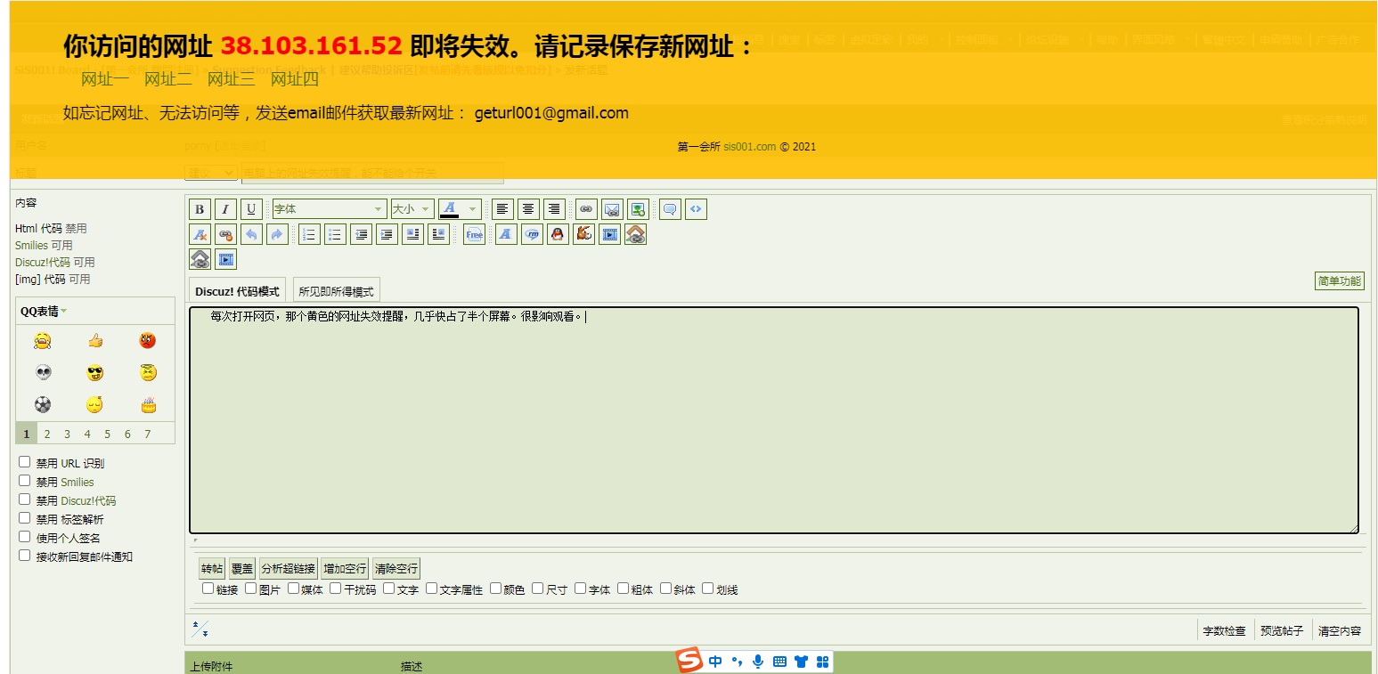Check 使用个人签名 checkbox
Viewport: 1378px width, 674px height.
tap(25, 537)
